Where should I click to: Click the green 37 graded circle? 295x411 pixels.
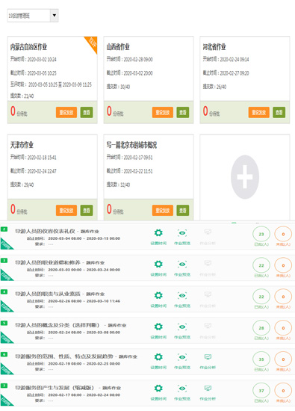[x=261, y=391]
